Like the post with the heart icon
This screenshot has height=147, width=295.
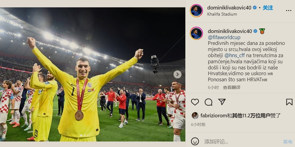coord(195,102)
